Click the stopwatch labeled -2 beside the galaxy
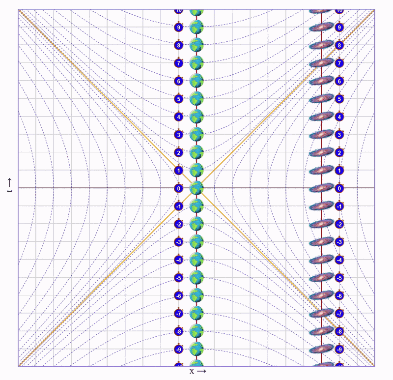The width and height of the screenshot is (393, 380). 339,224
